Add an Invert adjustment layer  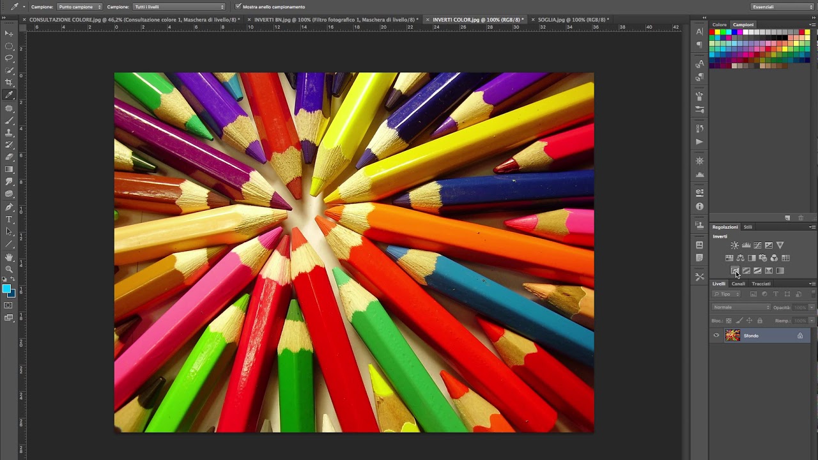click(735, 270)
